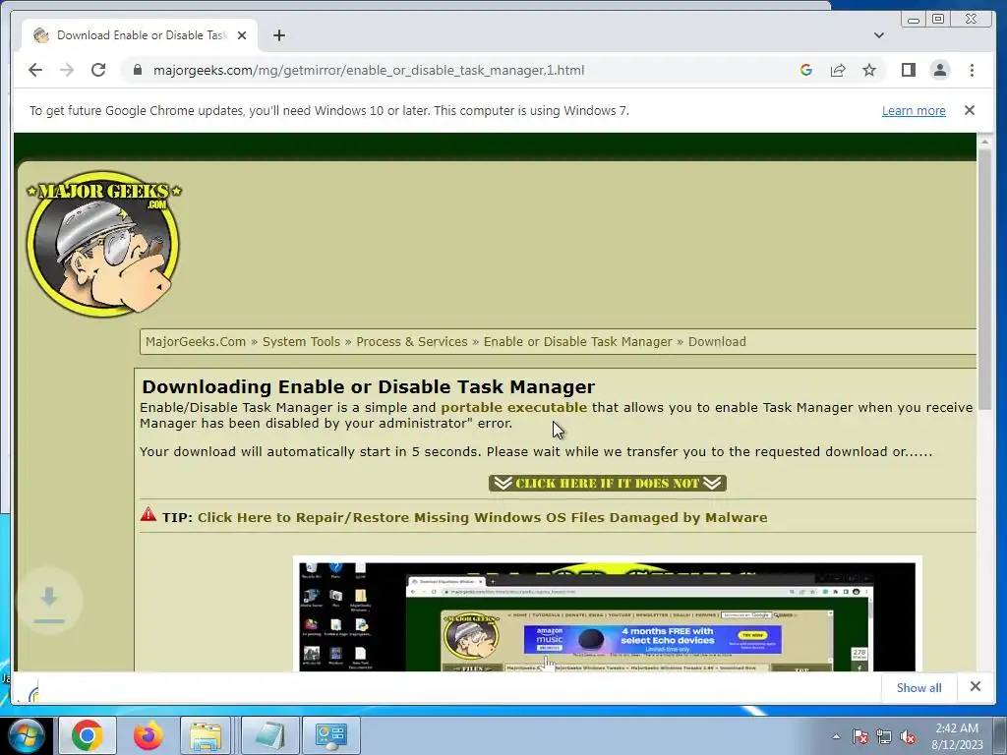Open Windows Explorer from taskbar
The width and height of the screenshot is (1007, 755).
coord(206,735)
